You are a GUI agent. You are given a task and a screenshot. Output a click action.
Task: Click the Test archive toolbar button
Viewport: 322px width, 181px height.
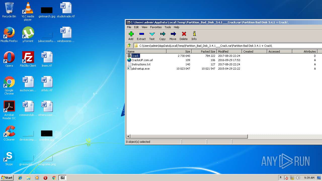(x=152, y=36)
